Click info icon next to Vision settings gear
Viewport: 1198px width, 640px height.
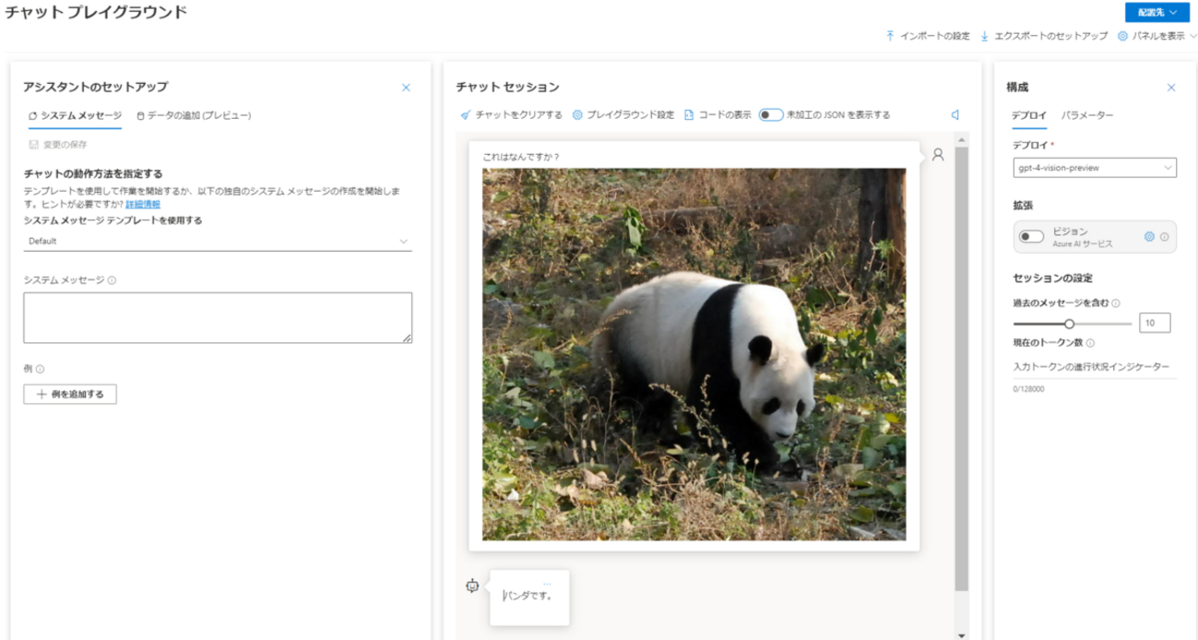(1164, 237)
